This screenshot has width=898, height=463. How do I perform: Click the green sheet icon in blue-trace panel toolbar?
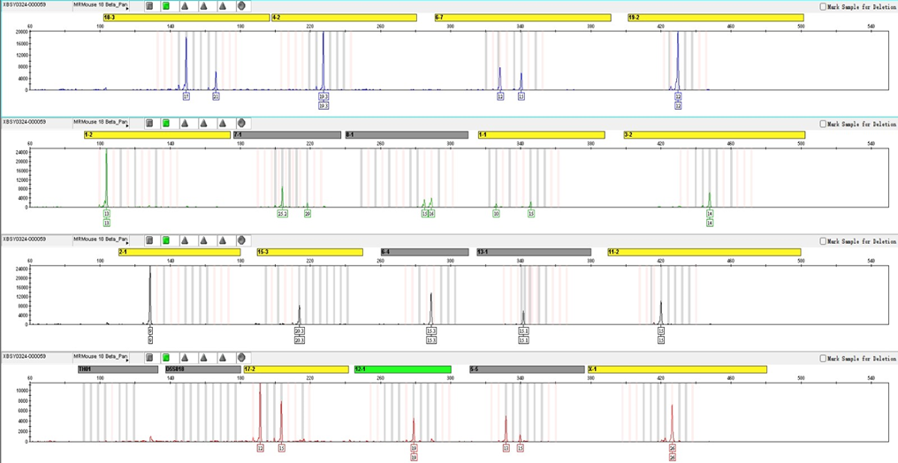(x=166, y=5)
